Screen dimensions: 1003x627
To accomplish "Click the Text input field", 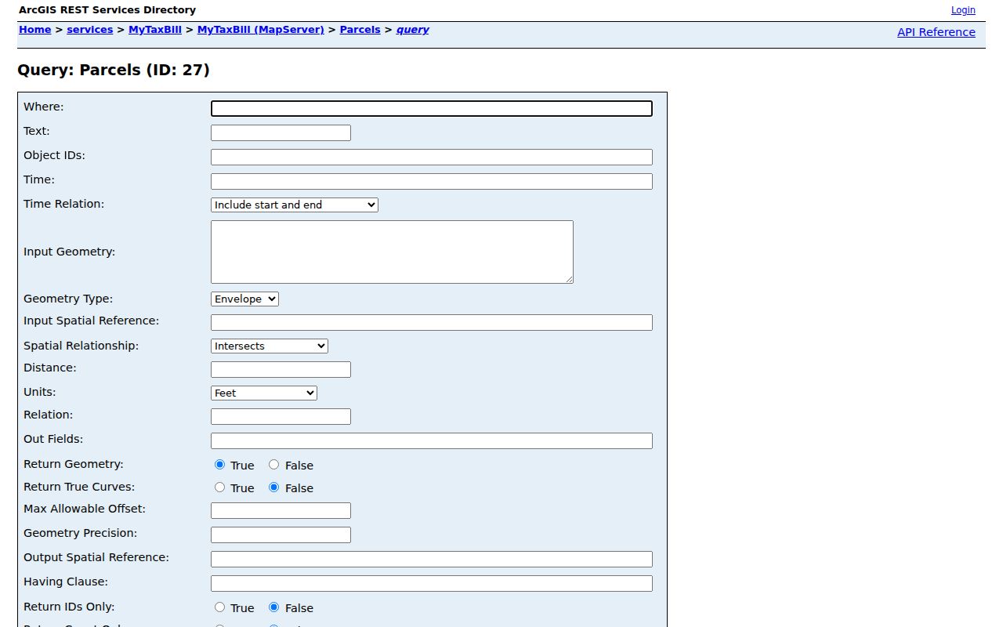I will 281,133.
